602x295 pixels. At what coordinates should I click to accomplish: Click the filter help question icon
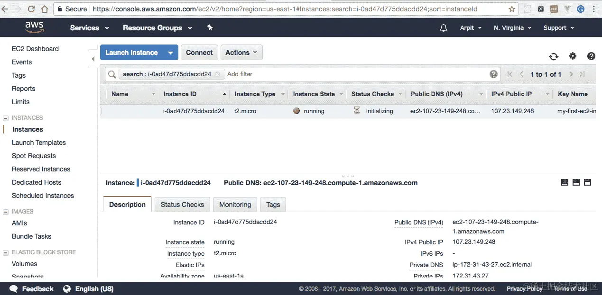click(x=493, y=74)
